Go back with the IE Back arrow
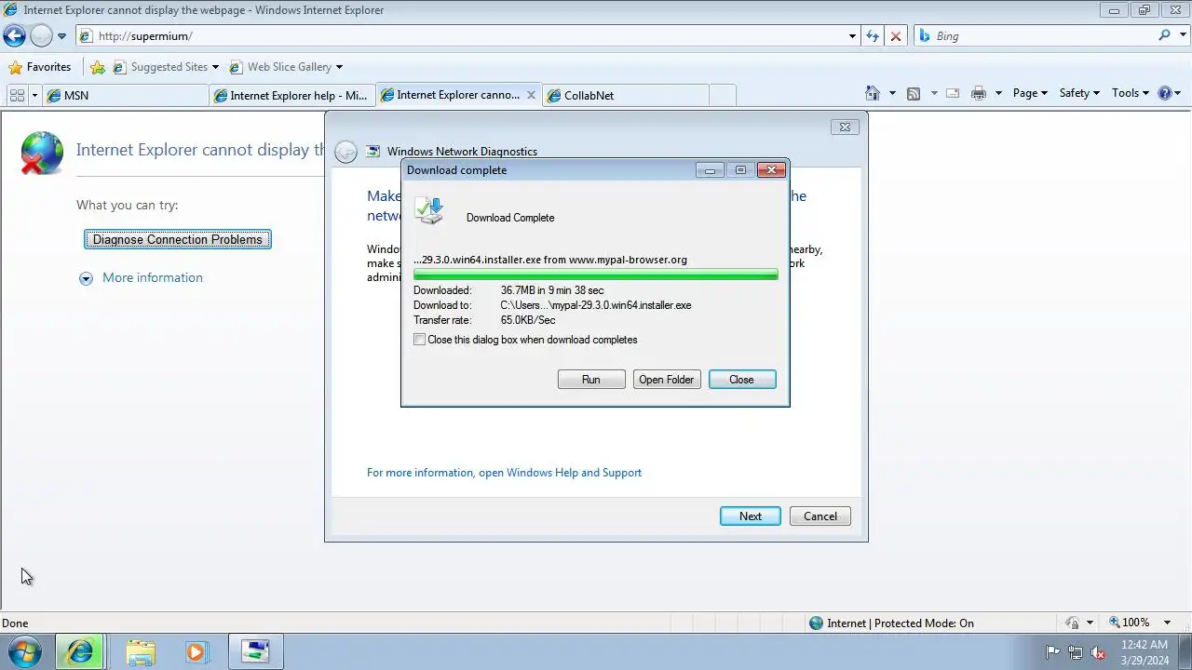Screen dimensions: 1192x670 (14, 36)
